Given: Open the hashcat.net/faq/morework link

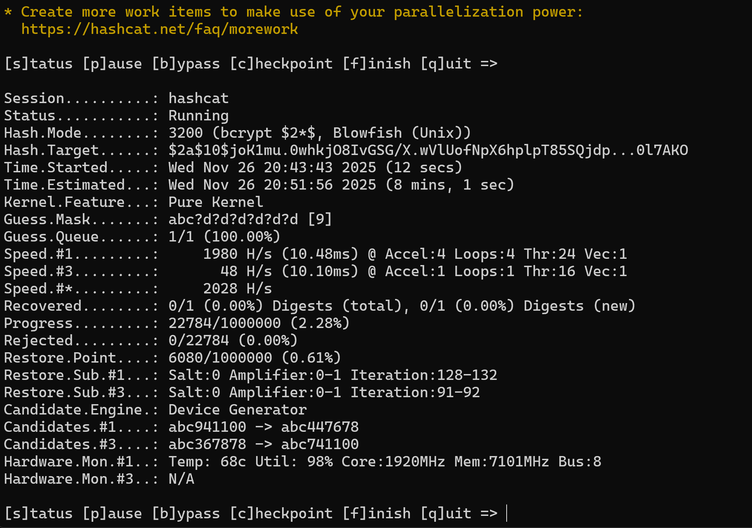Looking at the screenshot, I should [159, 29].
